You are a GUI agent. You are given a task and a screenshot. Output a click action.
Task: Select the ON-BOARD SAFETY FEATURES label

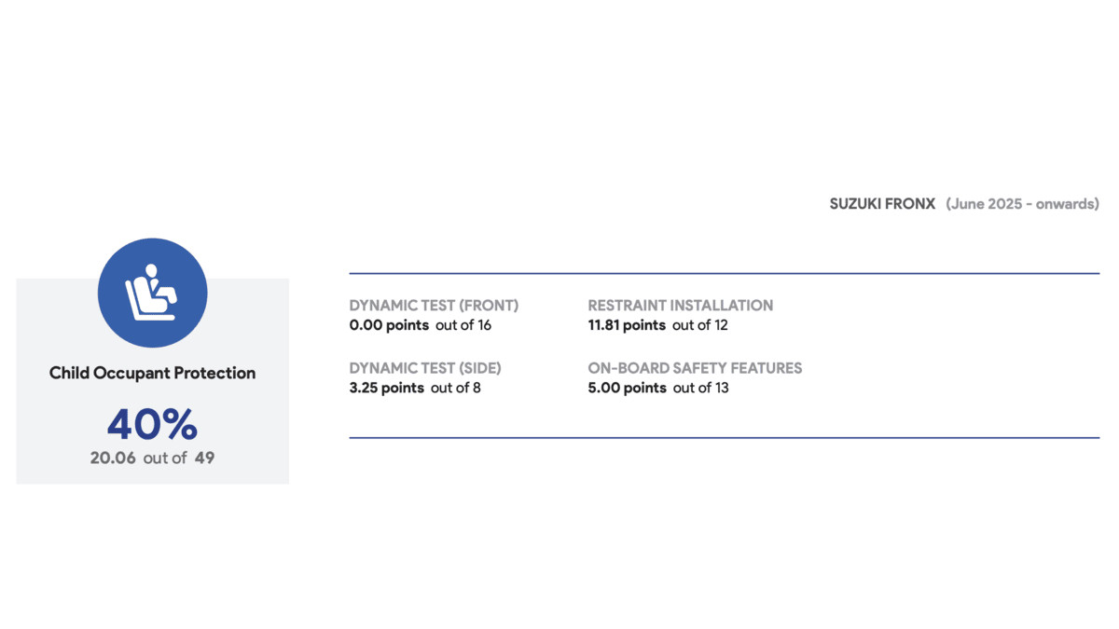(695, 368)
